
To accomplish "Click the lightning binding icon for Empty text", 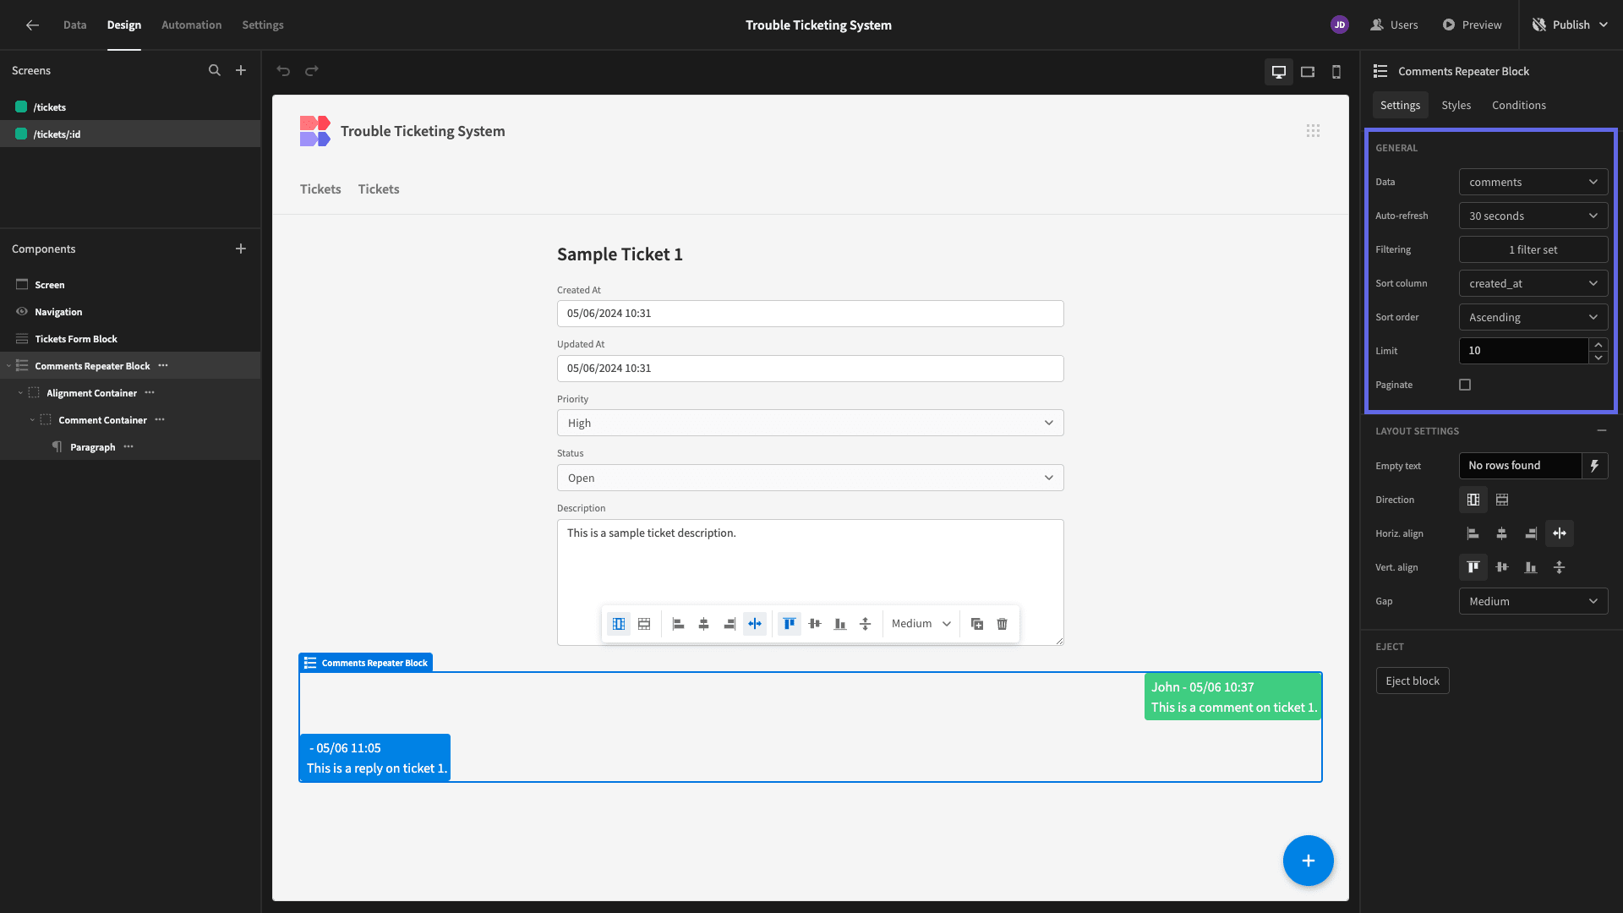I will [1595, 466].
